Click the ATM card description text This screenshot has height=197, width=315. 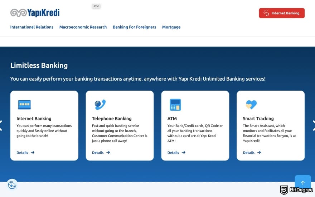coord(195,133)
